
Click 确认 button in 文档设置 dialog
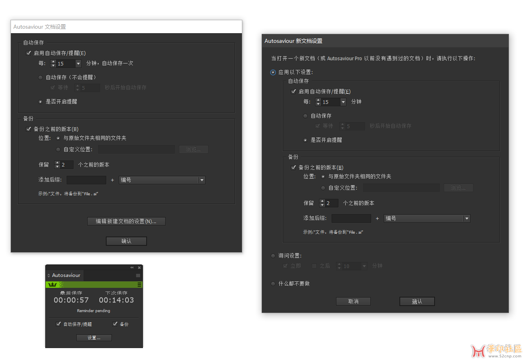(126, 241)
